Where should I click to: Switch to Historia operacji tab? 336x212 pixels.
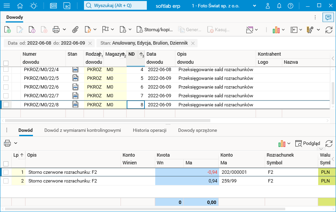(x=150, y=130)
